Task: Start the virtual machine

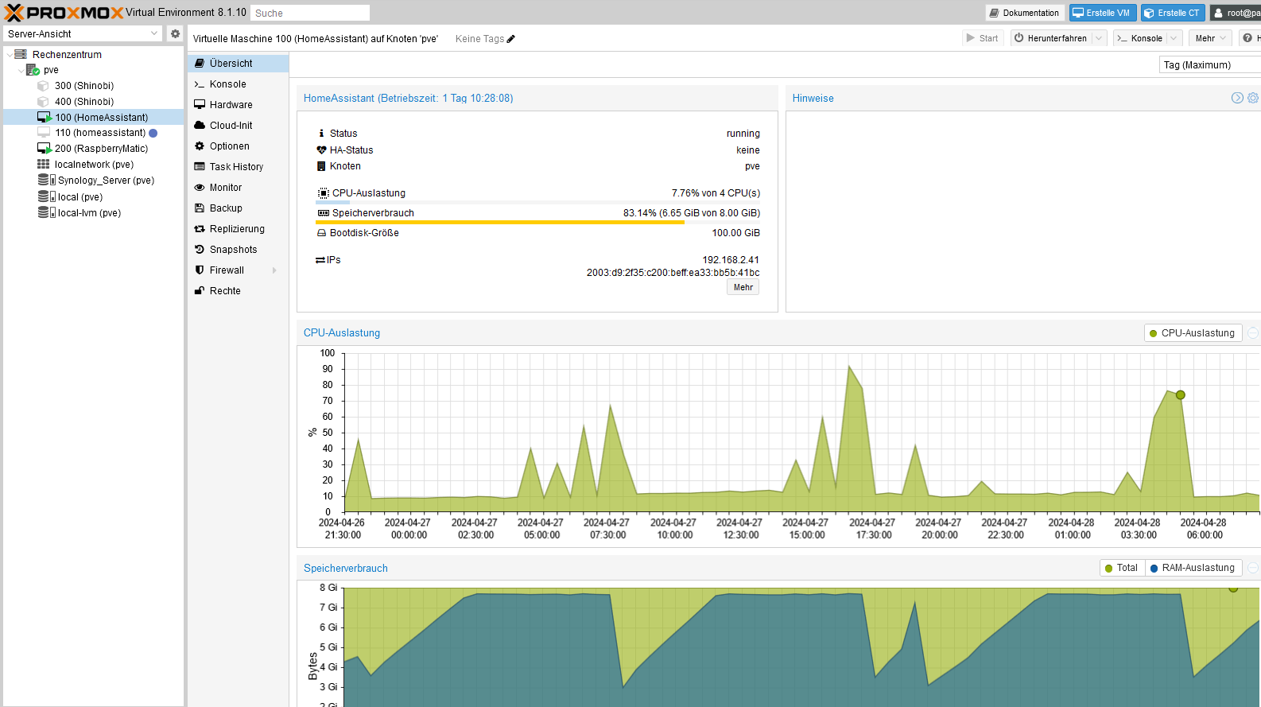Action: tap(982, 38)
